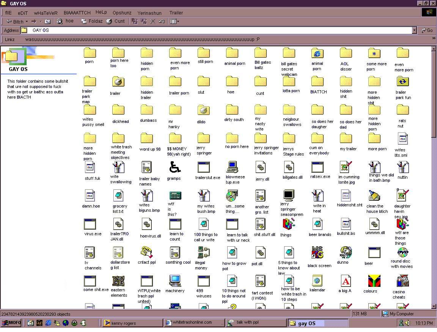This screenshot has height=332, width=437.
Task: Open the eDiT menu
Action: tap(23, 13)
